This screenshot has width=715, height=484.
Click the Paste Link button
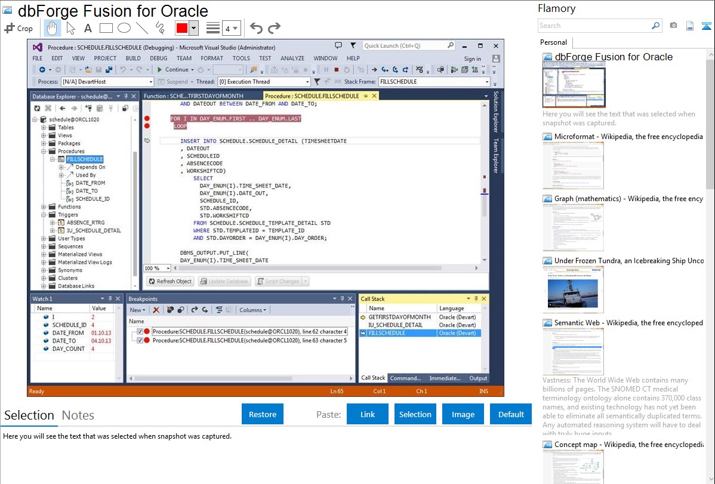368,414
